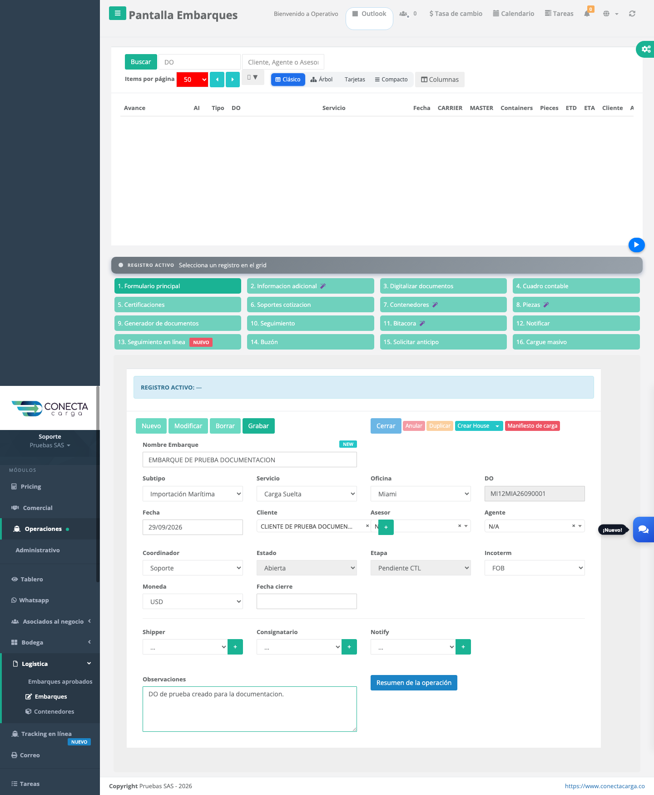Click the hamburger menu icon beside Pantalla Embarques
This screenshot has height=795, width=654.
click(117, 13)
